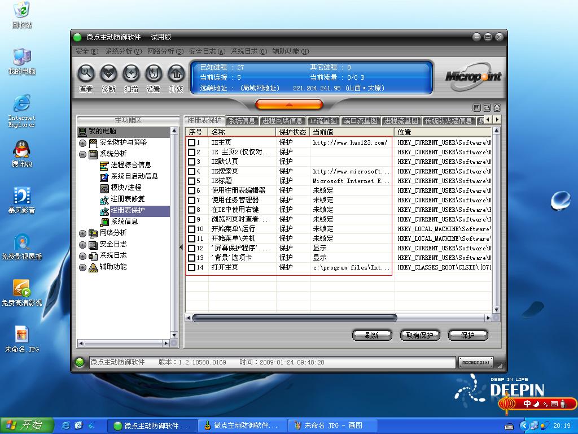
Task: Click the 查看 magnifier toolbar icon
Action: pos(86,74)
